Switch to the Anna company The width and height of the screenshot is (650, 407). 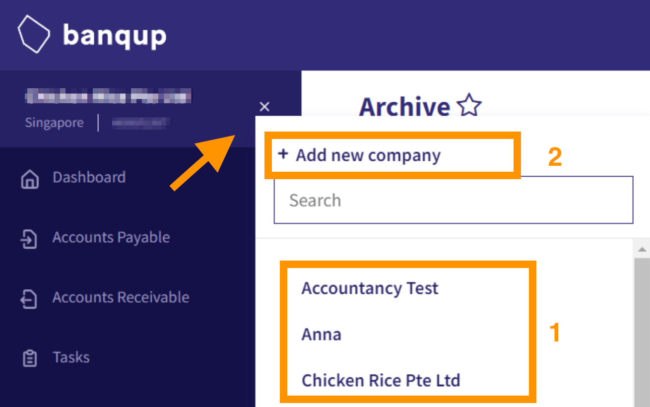322,334
